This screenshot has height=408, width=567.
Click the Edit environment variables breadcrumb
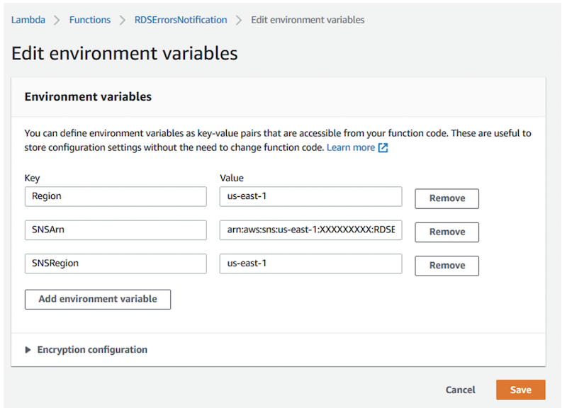(x=308, y=20)
